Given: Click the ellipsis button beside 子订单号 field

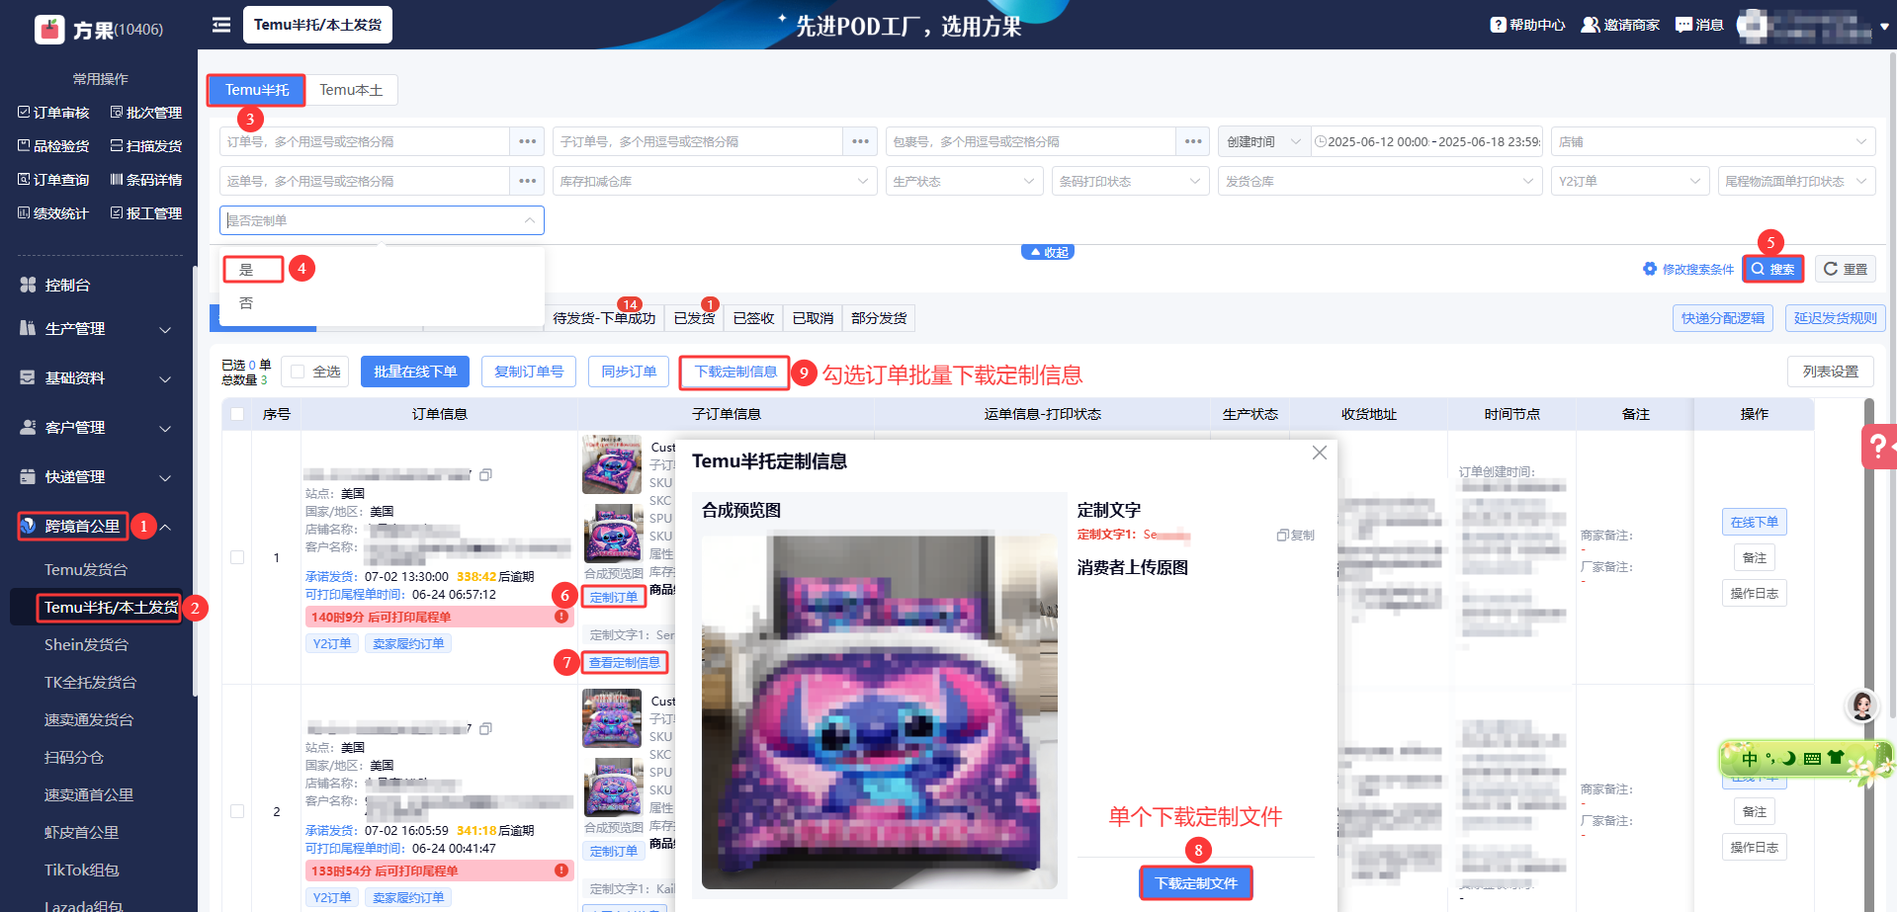Looking at the screenshot, I should click(x=860, y=141).
